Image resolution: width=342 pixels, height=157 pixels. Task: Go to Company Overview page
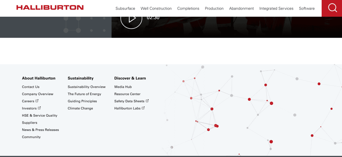coord(37,94)
